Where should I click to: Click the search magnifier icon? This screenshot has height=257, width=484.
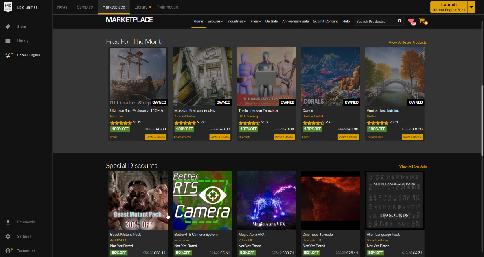399,21
